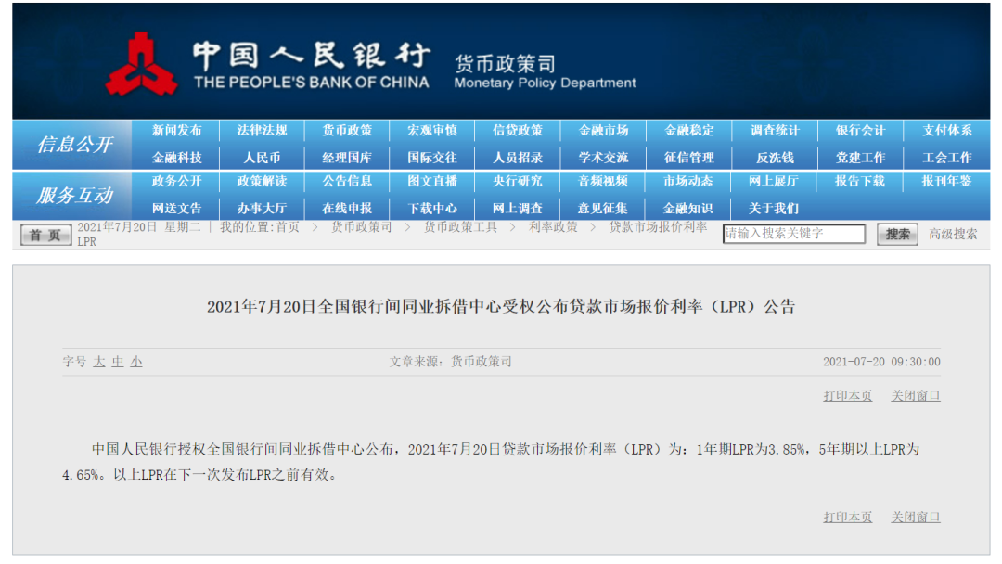Click the LPR announcement title text
The height and width of the screenshot is (564, 1002).
[x=501, y=307]
